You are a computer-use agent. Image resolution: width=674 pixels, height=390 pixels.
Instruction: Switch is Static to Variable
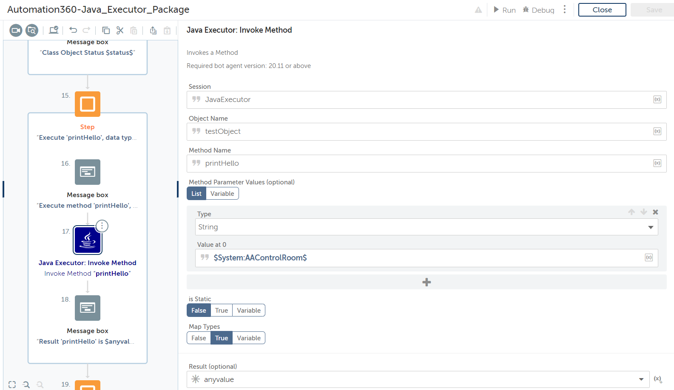(249, 311)
